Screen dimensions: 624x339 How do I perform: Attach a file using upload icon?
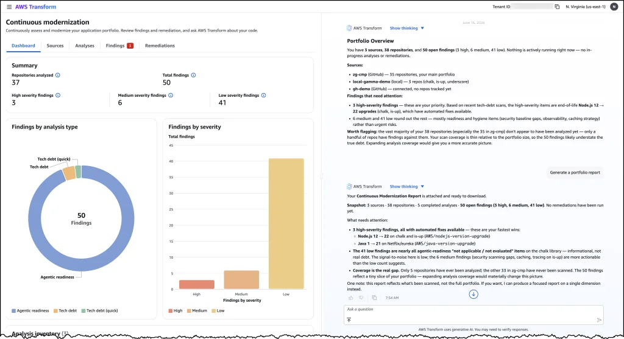click(349, 320)
